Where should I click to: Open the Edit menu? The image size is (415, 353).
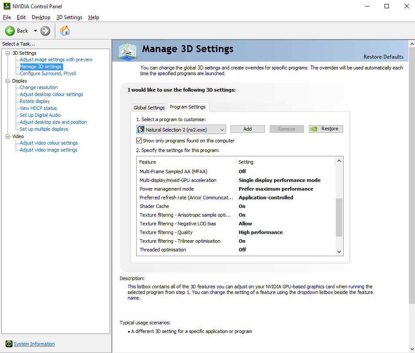pos(21,17)
